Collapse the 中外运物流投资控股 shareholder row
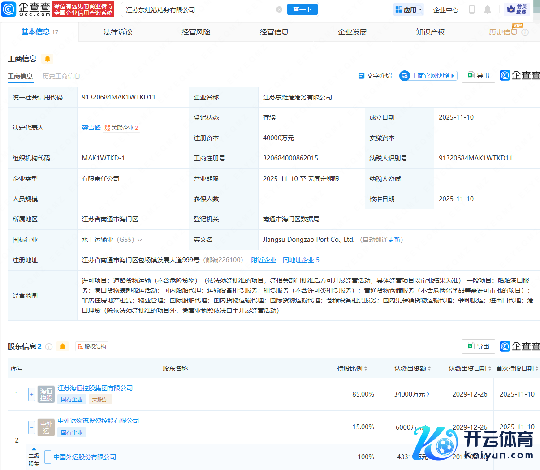 pyautogui.click(x=31, y=427)
